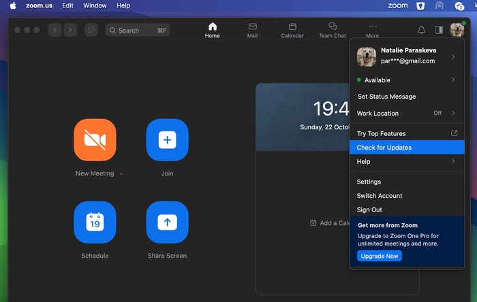Click the zoom menu bar status item
Image resolution: width=477 pixels, height=302 pixels.
[397, 5]
